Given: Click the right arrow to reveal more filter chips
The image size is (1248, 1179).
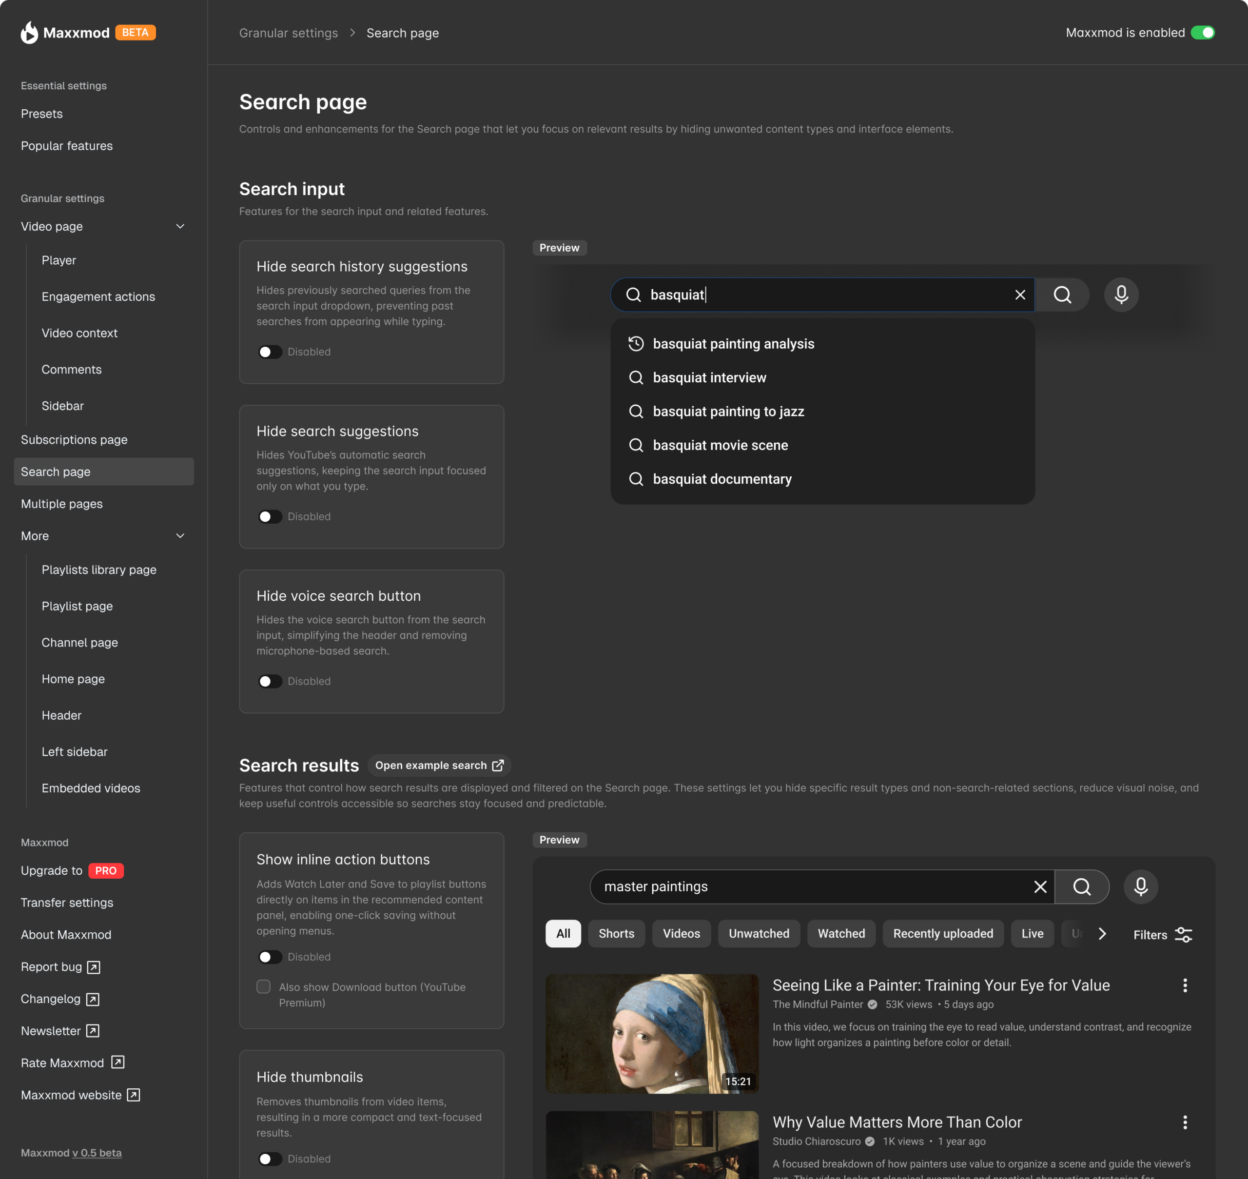Looking at the screenshot, I should coord(1102,934).
